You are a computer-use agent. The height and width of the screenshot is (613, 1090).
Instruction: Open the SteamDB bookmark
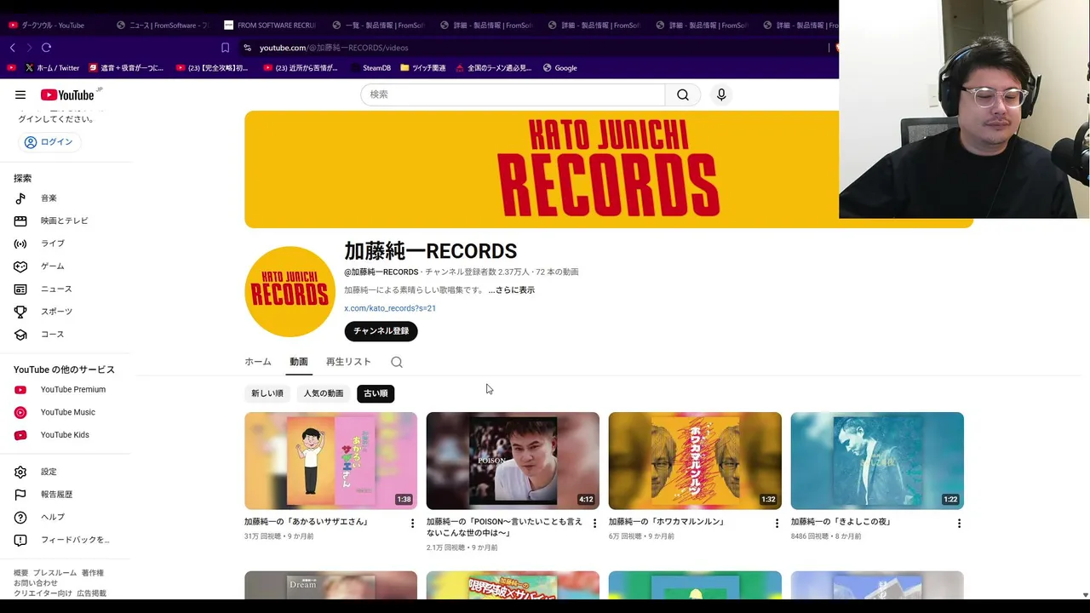coord(370,68)
